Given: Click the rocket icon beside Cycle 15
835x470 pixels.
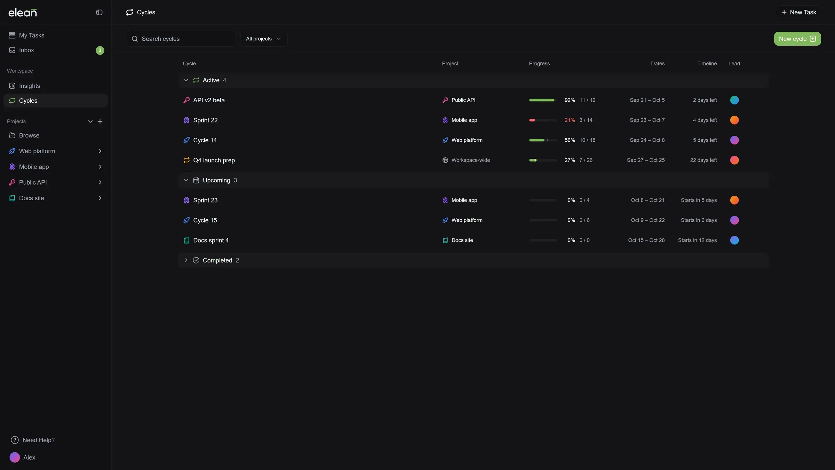Looking at the screenshot, I should [x=186, y=220].
